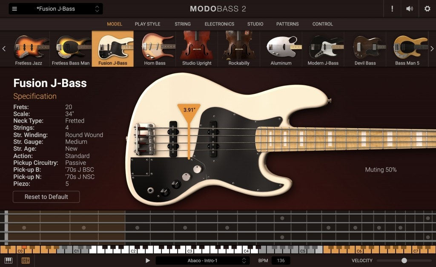Image resolution: width=436 pixels, height=267 pixels.
Task: Click the VELOCITY slider handle
Action: (x=404, y=261)
